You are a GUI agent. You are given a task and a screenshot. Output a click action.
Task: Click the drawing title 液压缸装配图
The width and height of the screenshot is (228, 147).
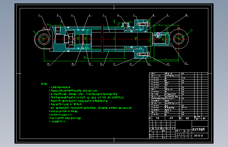pos(199,129)
